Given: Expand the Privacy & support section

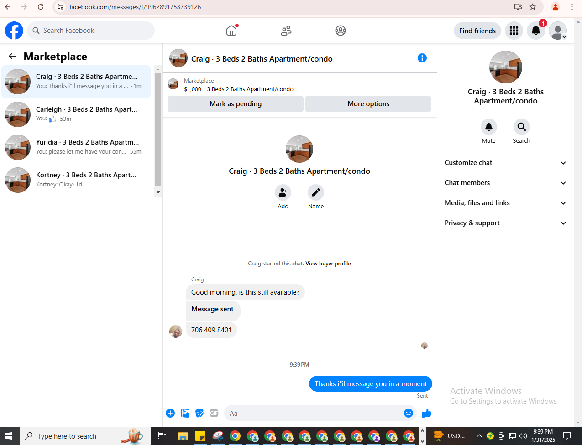Looking at the screenshot, I should [505, 223].
